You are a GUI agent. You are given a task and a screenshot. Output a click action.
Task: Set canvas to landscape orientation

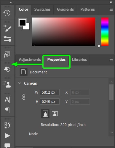(55, 114)
